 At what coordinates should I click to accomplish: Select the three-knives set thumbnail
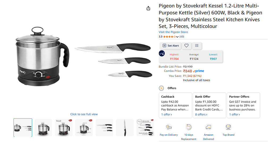click(x=104, y=127)
